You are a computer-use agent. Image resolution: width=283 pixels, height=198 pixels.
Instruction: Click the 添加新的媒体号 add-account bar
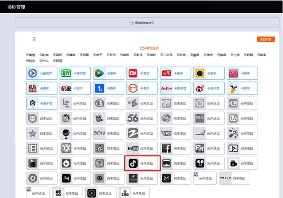pyautogui.click(x=147, y=23)
